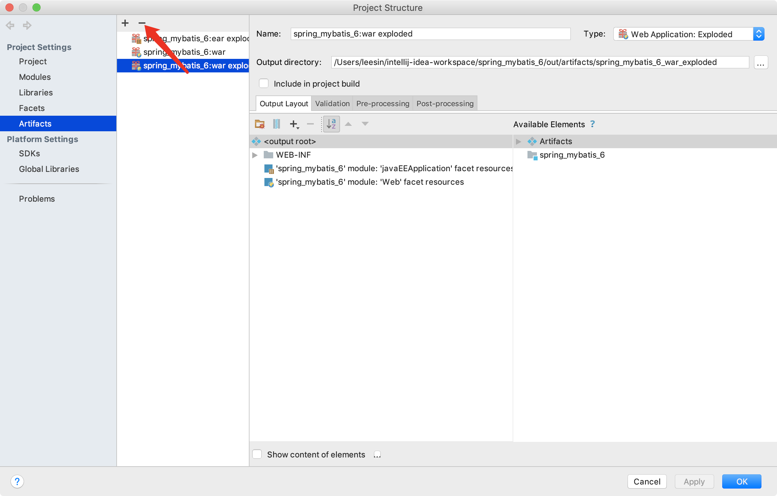This screenshot has height=496, width=777.
Task: Click the create directory folder icon
Action: pyautogui.click(x=260, y=124)
